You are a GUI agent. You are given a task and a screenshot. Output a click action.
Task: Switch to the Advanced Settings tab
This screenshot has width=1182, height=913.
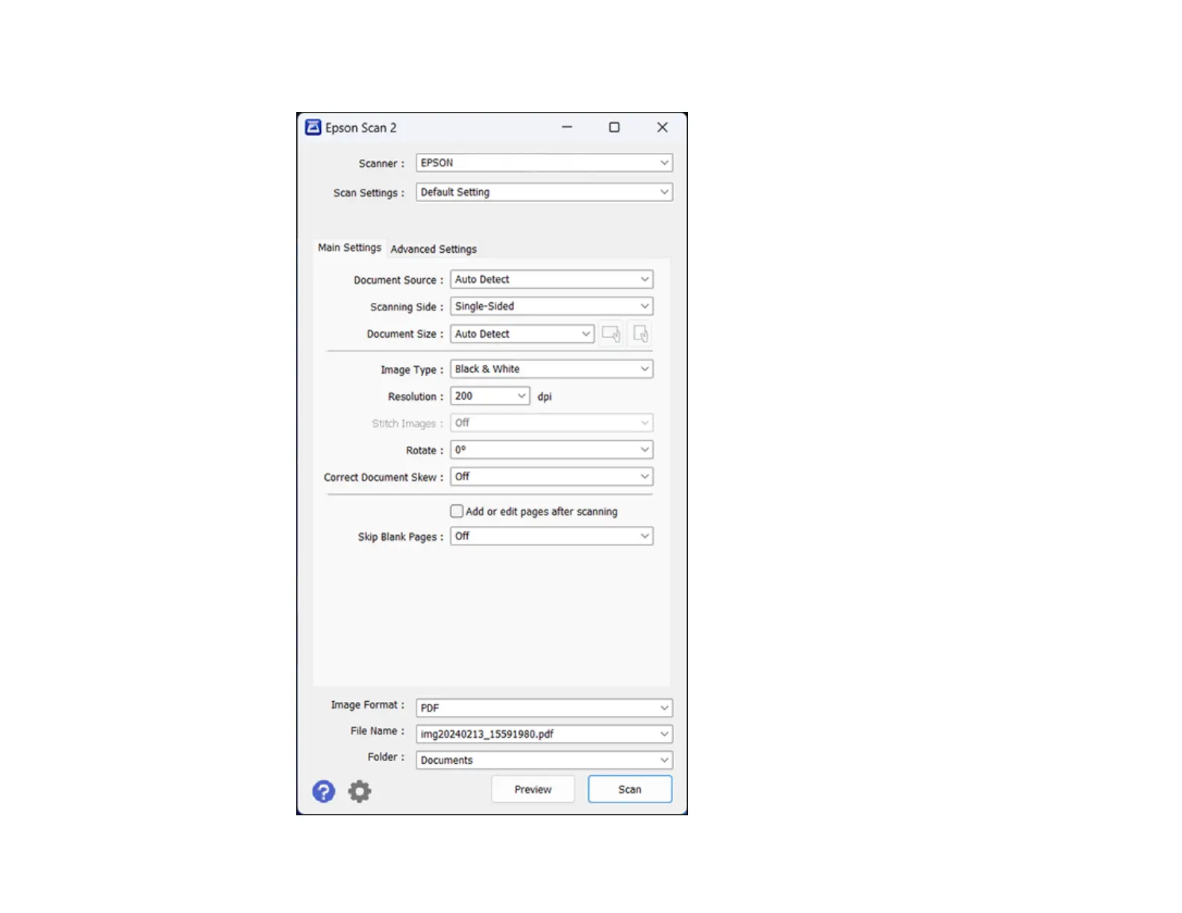434,249
